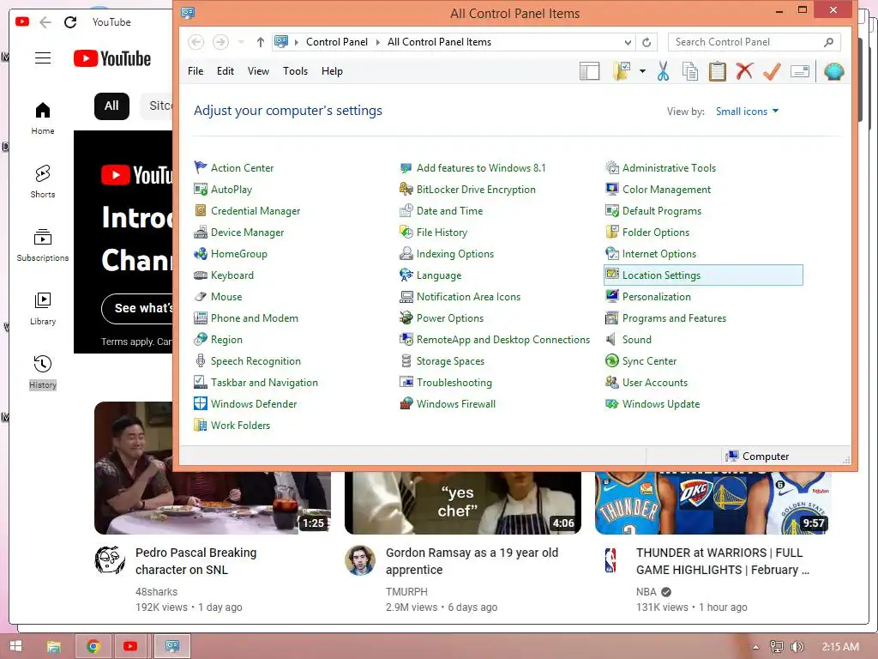Open the View by Small icons dropdown
This screenshot has height=659, width=878.
point(747,112)
